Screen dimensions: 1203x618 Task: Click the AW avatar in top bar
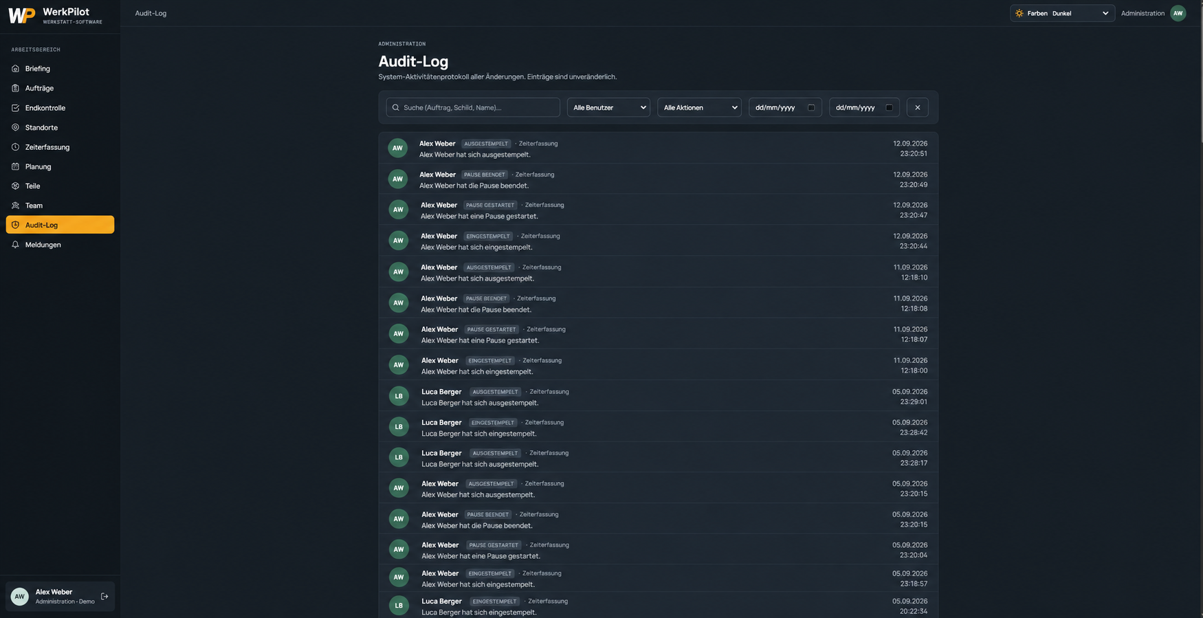point(1178,13)
